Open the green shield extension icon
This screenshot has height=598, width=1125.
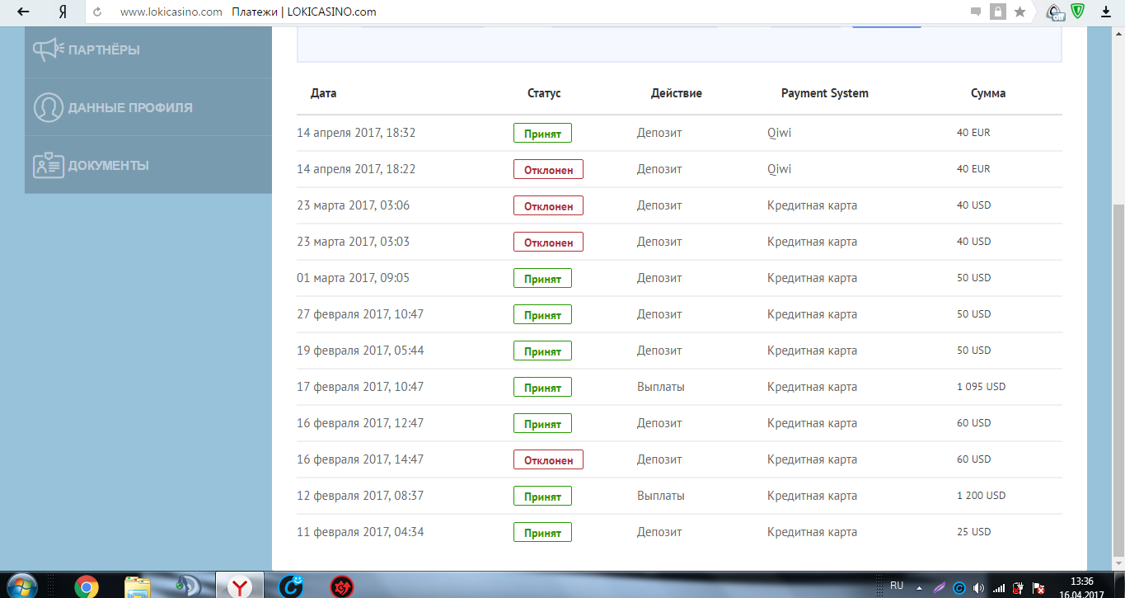(x=1077, y=12)
